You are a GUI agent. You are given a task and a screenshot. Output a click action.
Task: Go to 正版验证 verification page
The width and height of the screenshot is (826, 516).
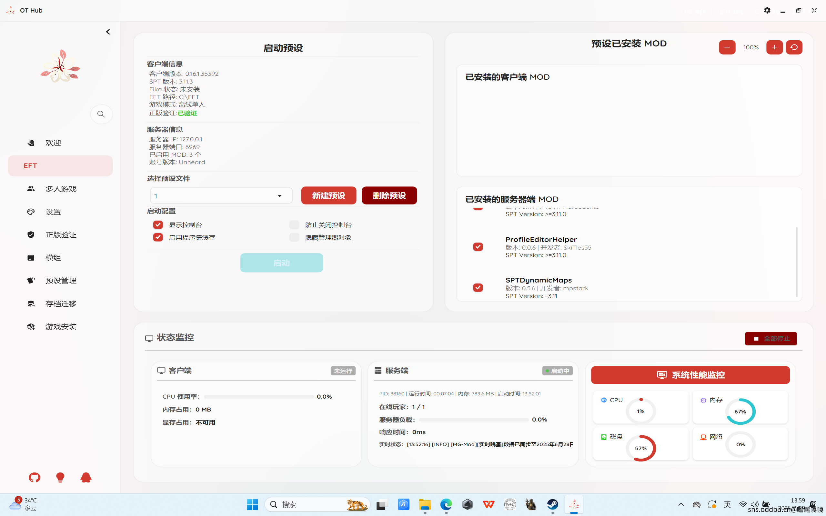[60, 234]
